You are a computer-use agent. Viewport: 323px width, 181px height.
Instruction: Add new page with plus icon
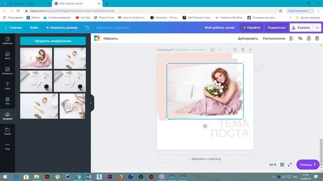pos(250,50)
